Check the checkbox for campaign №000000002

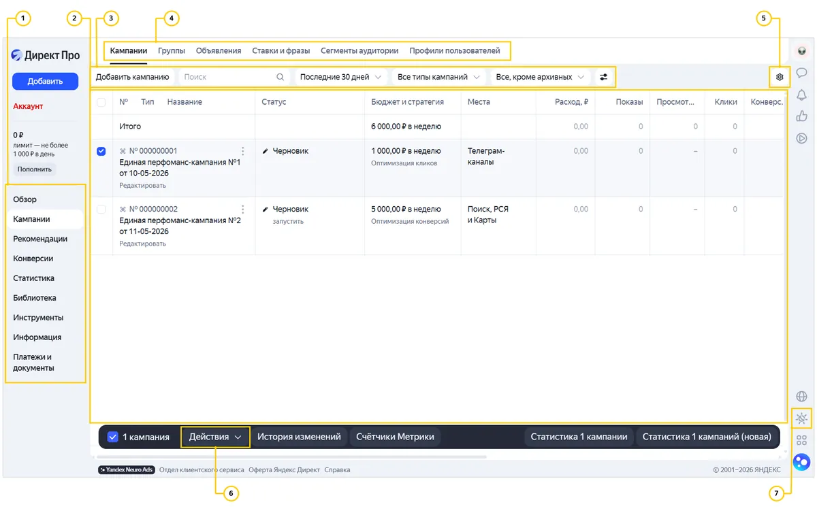coord(101,210)
